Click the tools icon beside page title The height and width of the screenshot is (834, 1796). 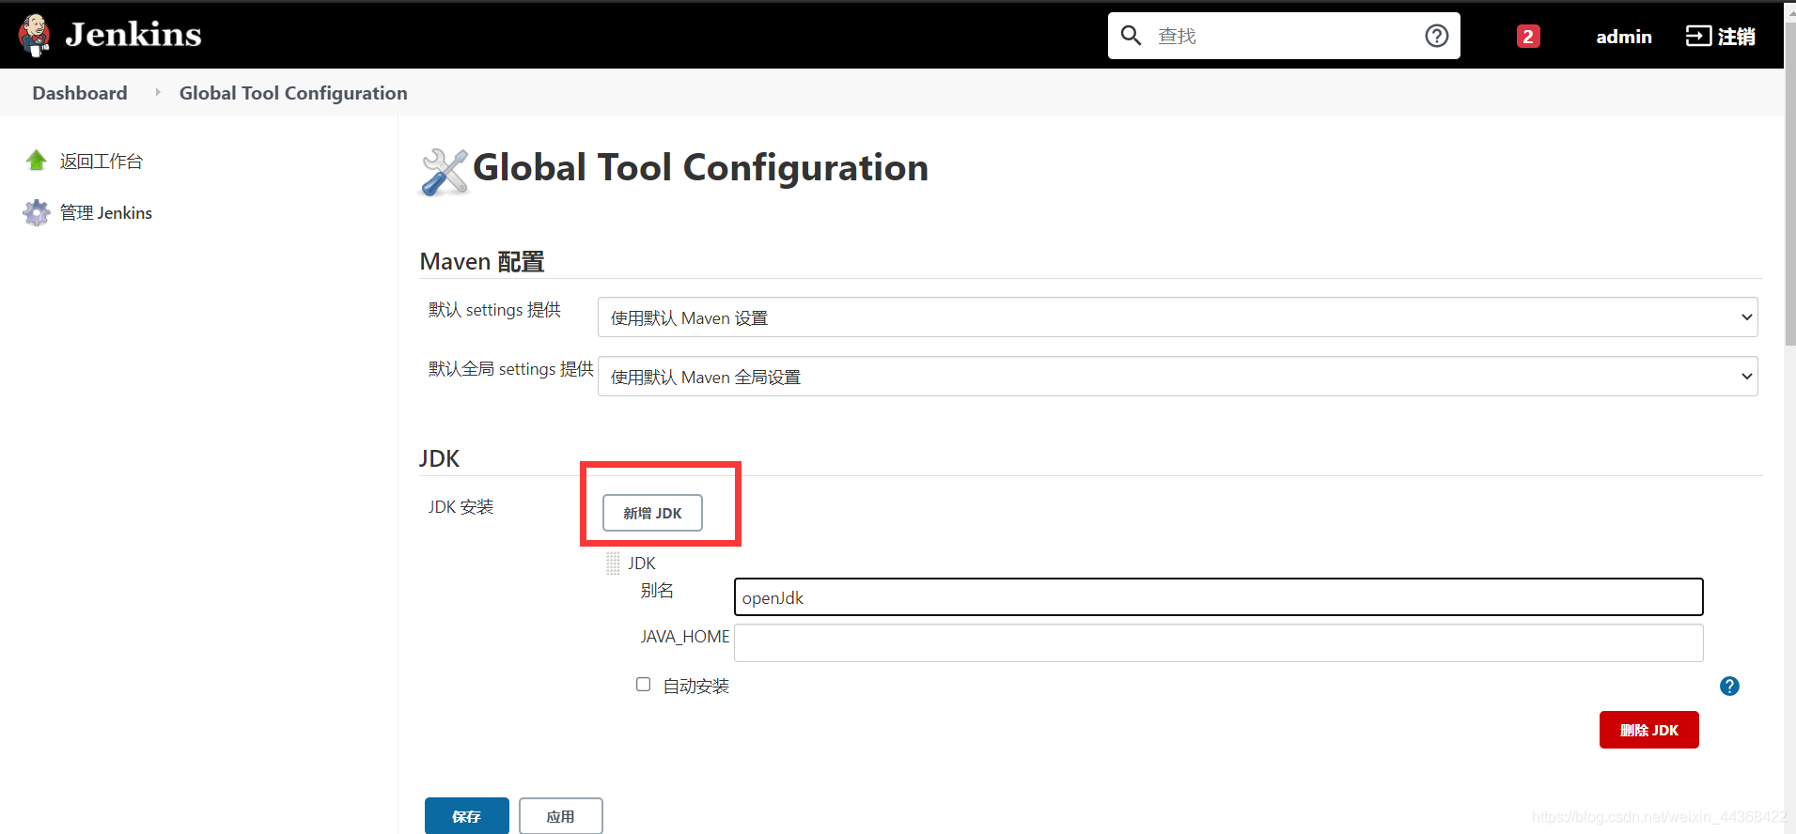444,172
